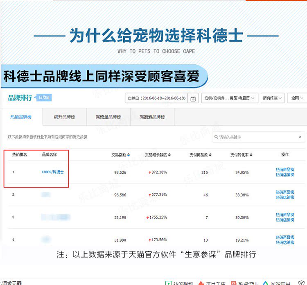Open 热销店铺榜 for rank 2 row
Viewport: 307px width, 285px height.
(285, 197)
